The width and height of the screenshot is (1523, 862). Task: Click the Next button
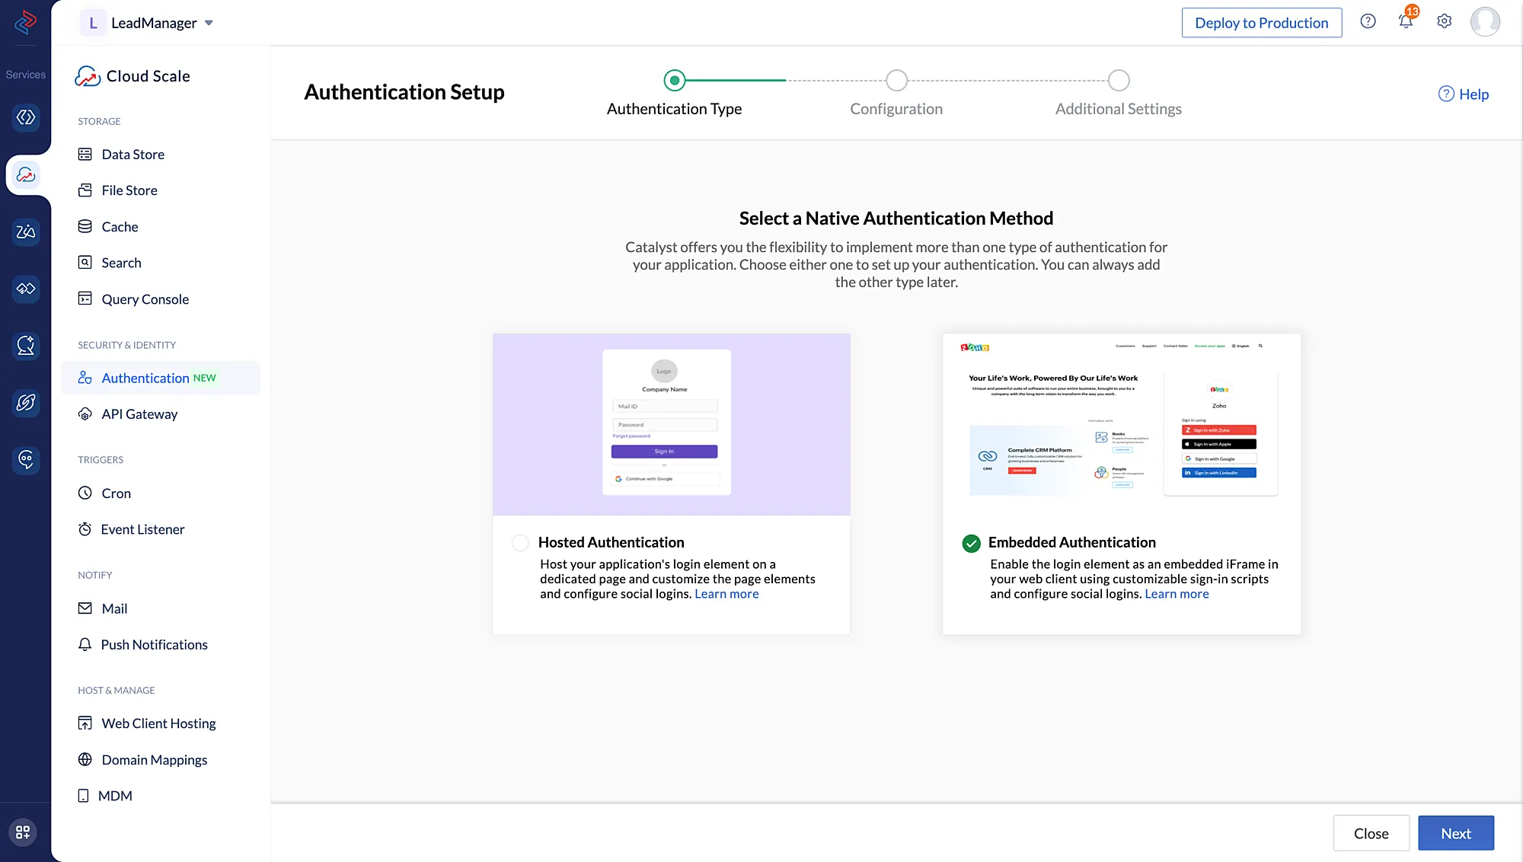[x=1455, y=833]
